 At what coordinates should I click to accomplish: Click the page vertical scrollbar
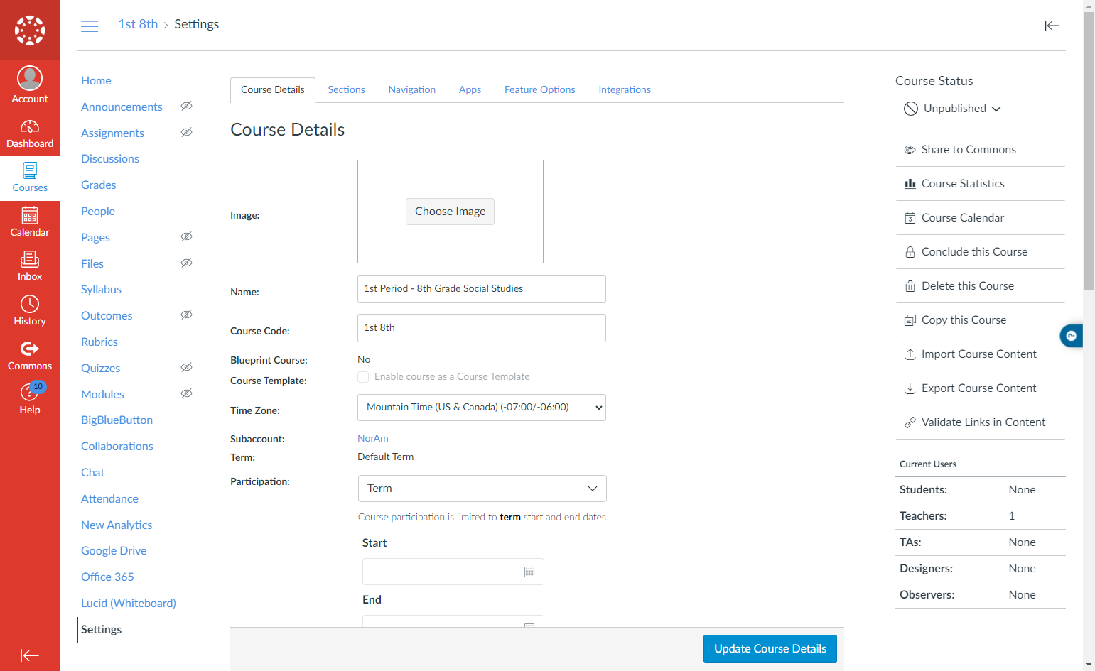[x=1089, y=151]
